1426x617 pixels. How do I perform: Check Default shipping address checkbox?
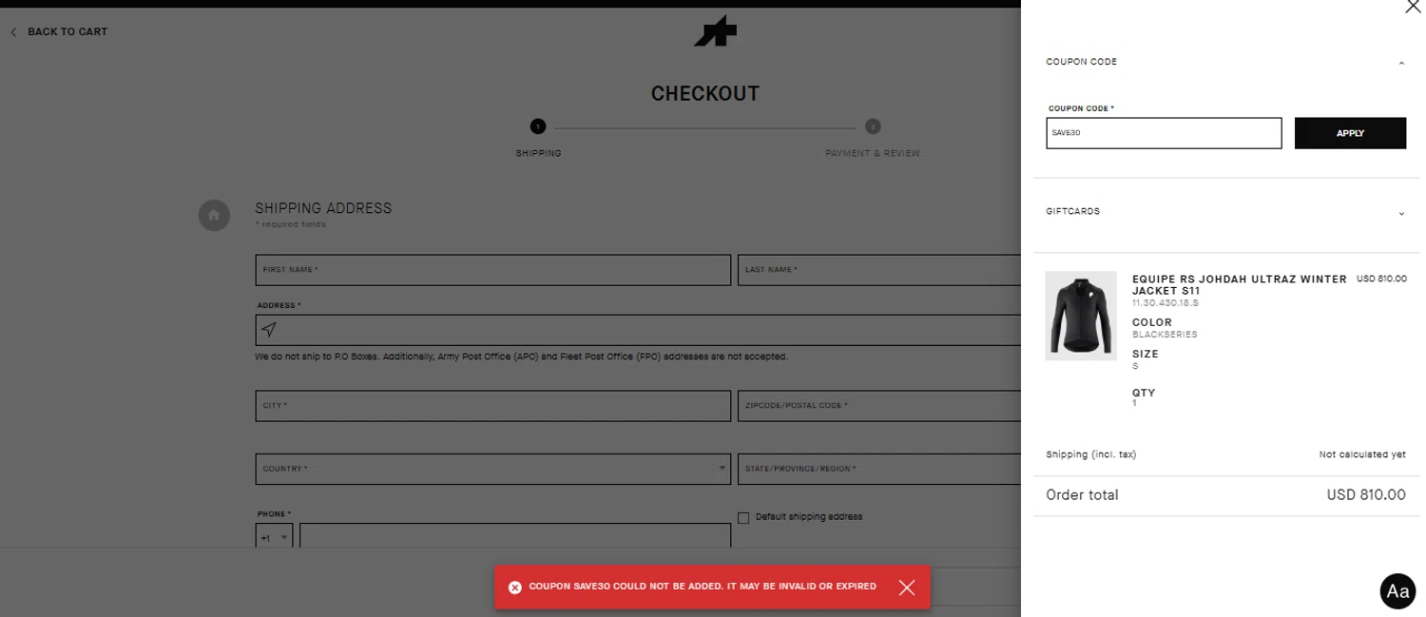[743, 518]
